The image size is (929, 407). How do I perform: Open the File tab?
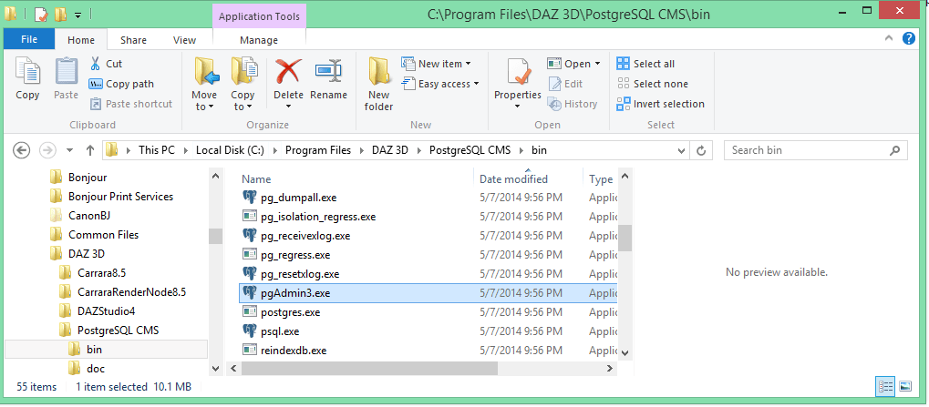click(x=29, y=40)
